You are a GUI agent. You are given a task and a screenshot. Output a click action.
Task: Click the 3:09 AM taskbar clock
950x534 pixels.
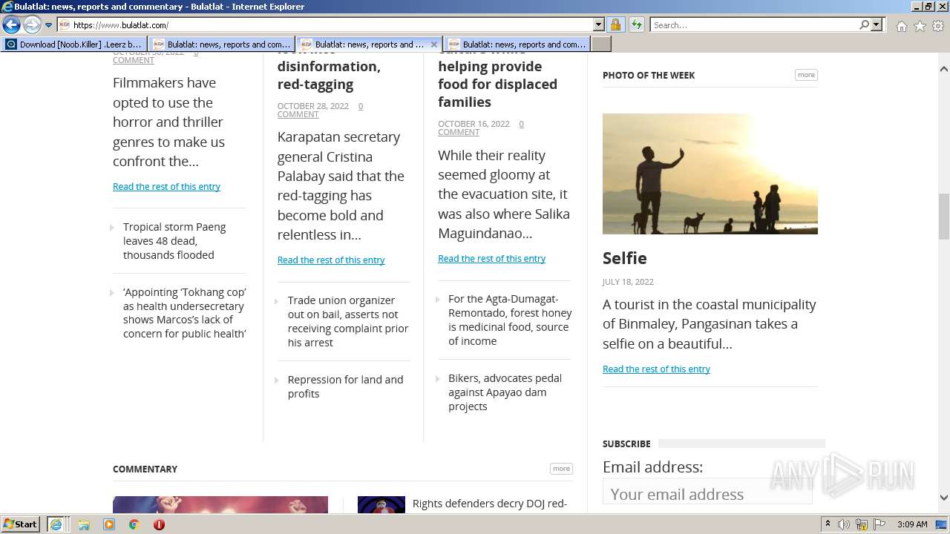tap(912, 524)
